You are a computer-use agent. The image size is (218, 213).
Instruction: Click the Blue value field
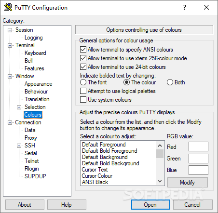coord(198,170)
